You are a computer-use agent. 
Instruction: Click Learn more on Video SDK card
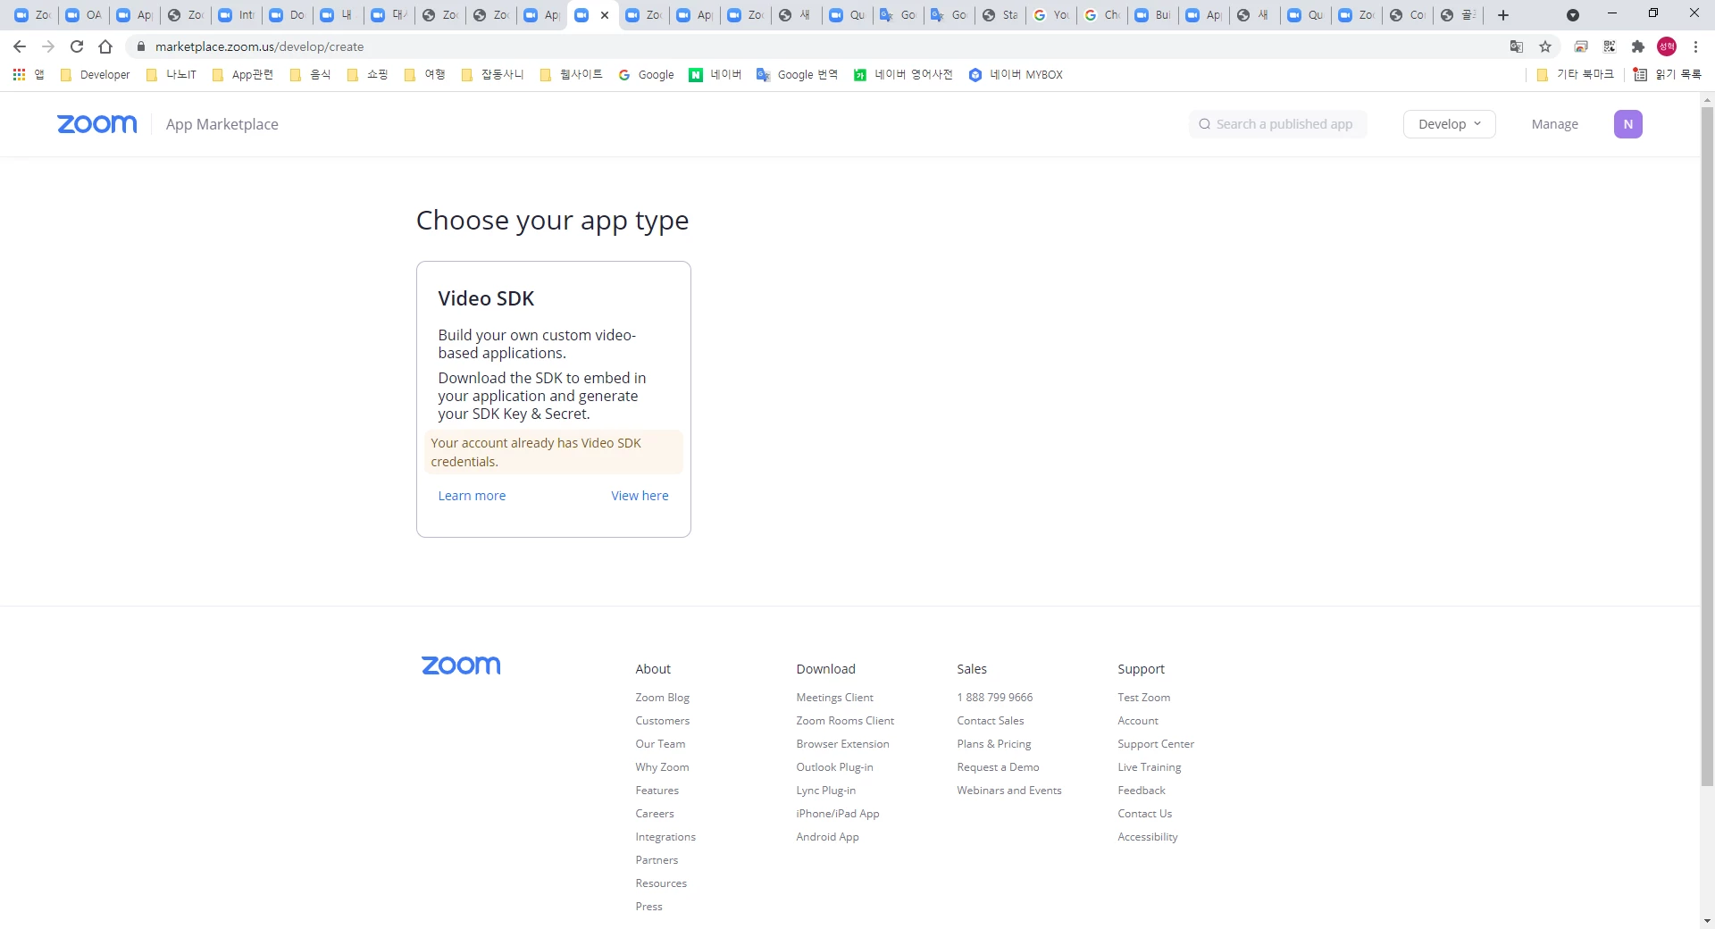472,496
